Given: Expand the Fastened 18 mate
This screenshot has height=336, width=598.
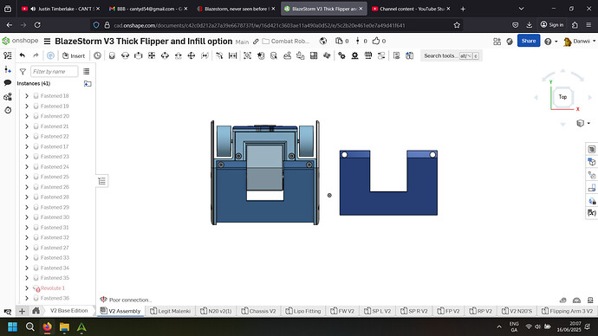Looking at the screenshot, I should (27, 96).
